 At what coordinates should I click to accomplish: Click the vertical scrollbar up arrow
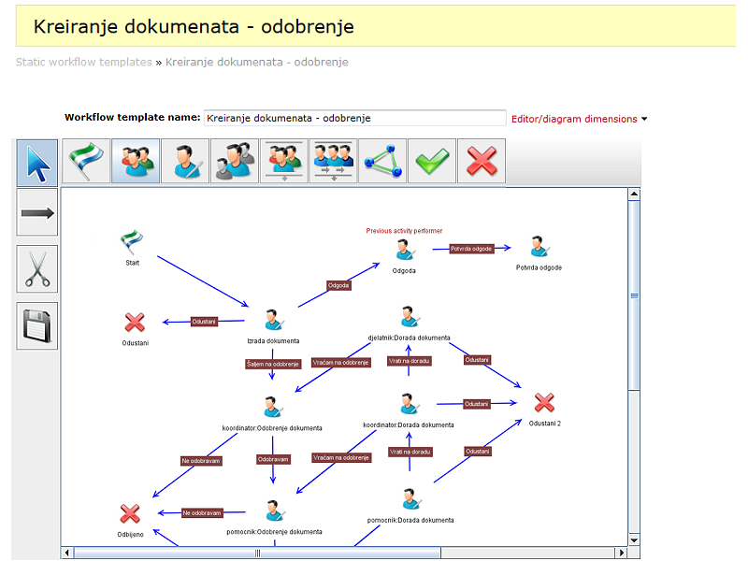click(634, 194)
